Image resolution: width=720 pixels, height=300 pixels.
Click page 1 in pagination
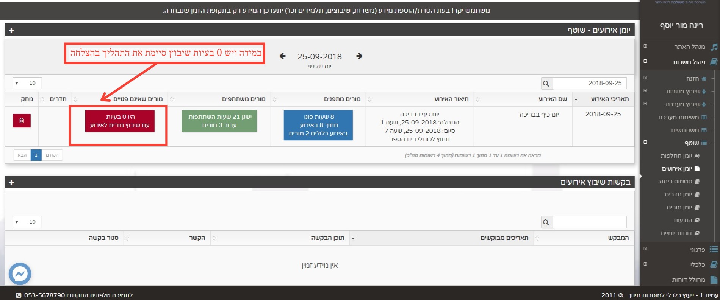[x=36, y=155]
